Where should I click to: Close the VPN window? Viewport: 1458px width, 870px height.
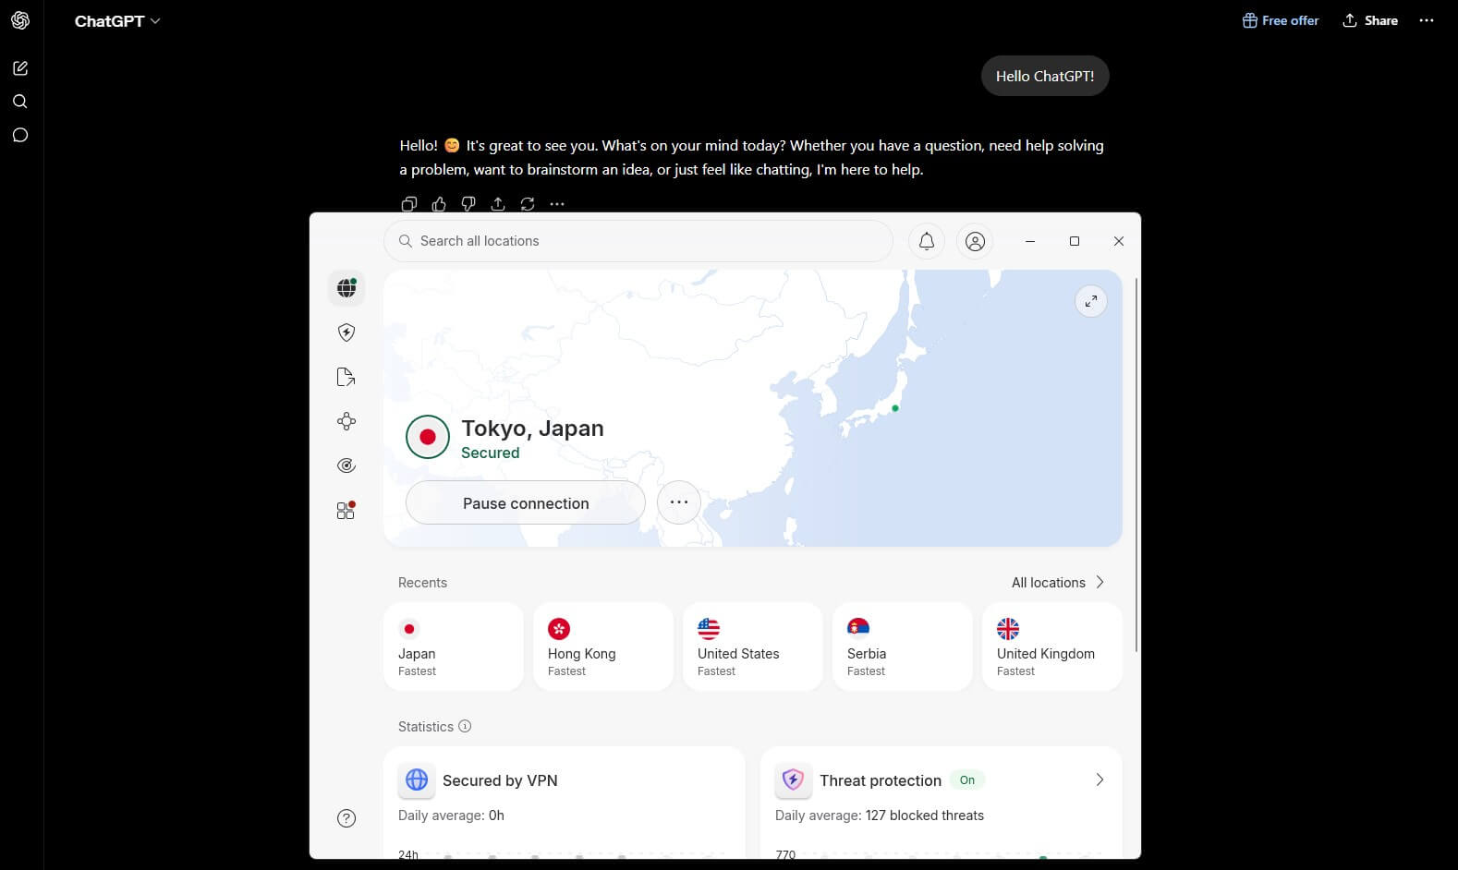pyautogui.click(x=1119, y=241)
